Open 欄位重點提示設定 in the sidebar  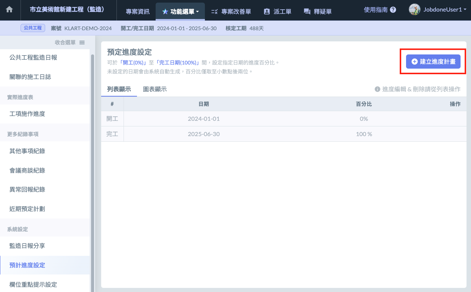(x=45, y=285)
